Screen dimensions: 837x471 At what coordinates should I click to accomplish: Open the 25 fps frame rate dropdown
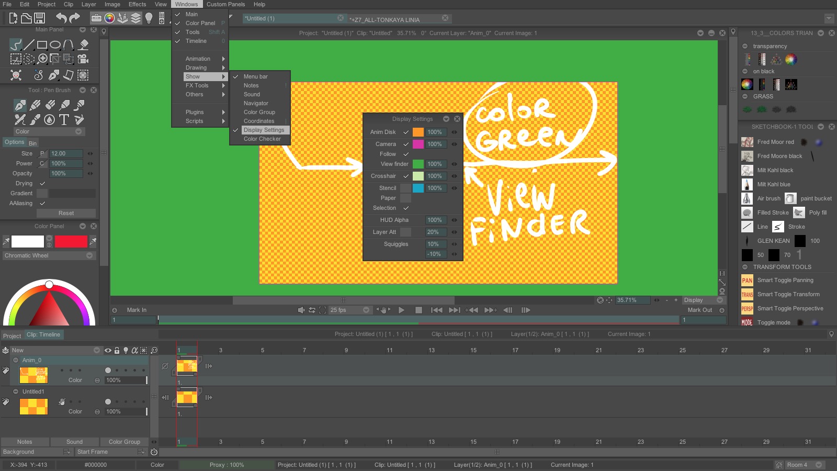coord(350,310)
